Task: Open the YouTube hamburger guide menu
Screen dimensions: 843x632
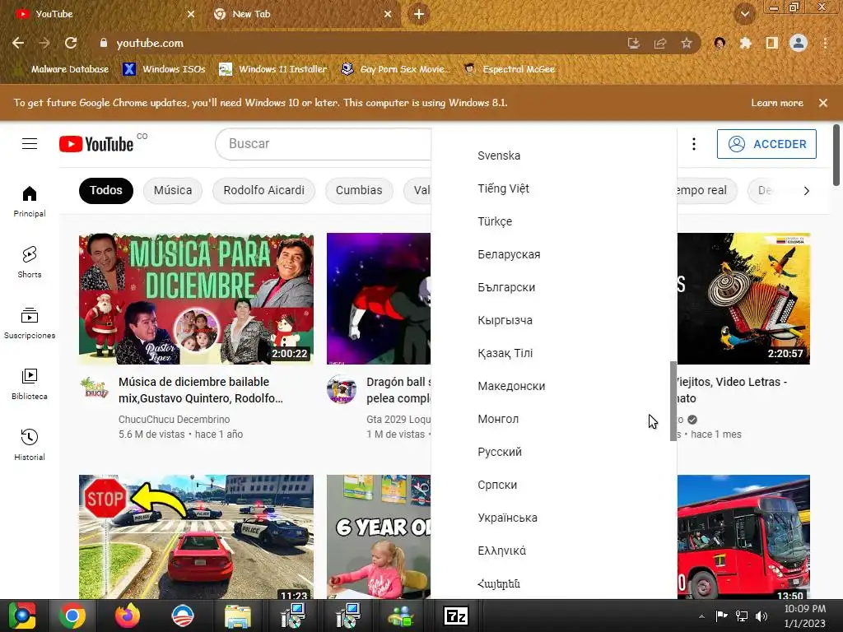Action: 30,144
